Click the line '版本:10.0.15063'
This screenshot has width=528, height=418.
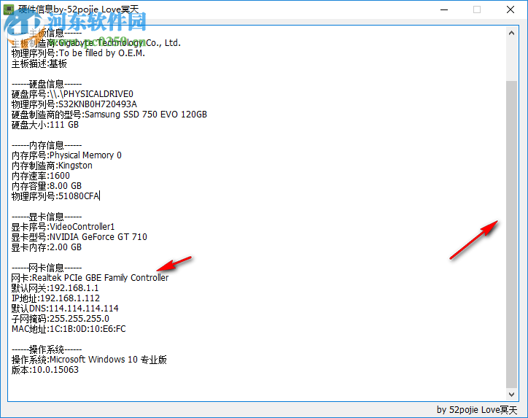(x=45, y=370)
